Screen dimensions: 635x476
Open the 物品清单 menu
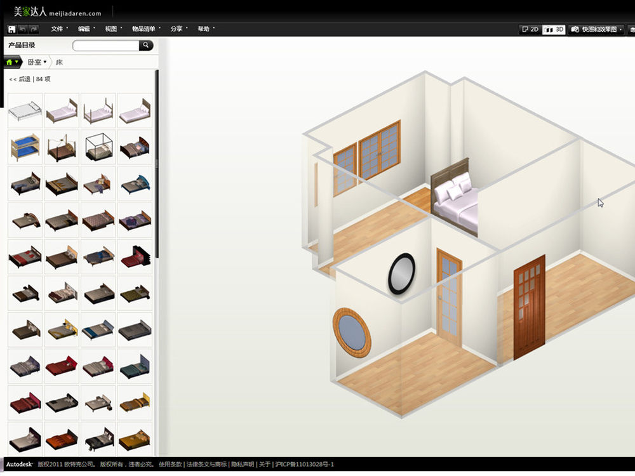(146, 29)
